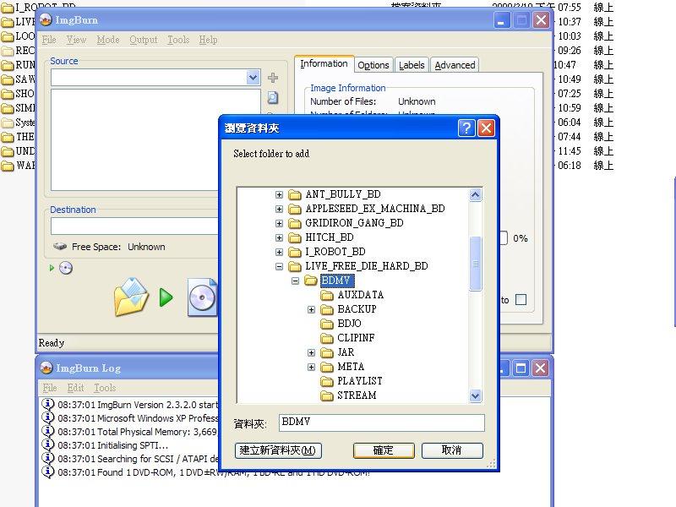Click the SHO folder icon in background Explorer
This screenshot has height=507, width=676.
8,95
